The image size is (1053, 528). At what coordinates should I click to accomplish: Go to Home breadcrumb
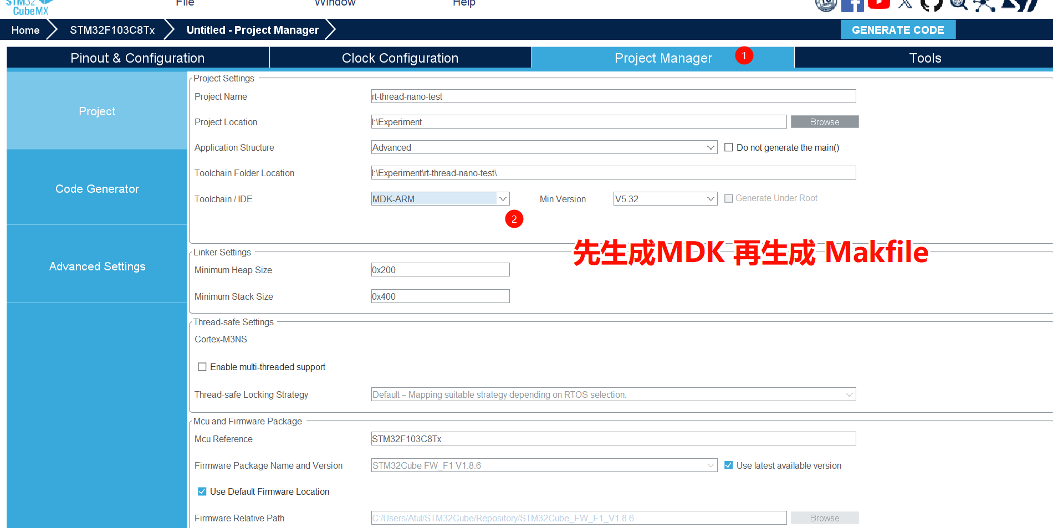point(25,30)
